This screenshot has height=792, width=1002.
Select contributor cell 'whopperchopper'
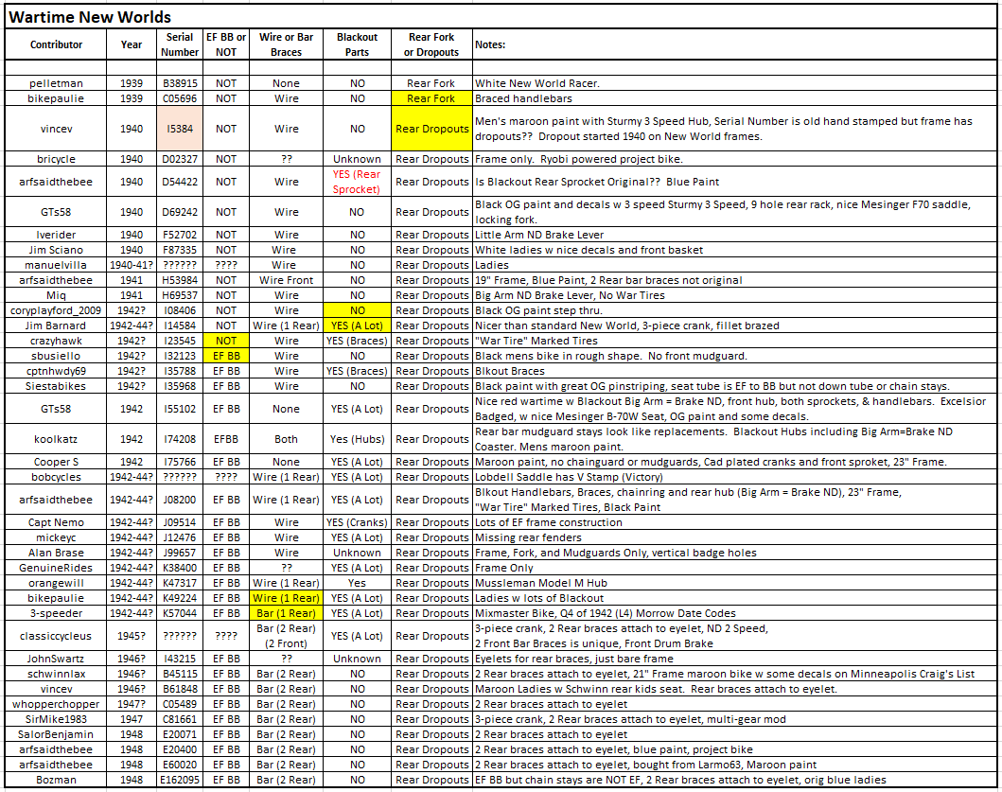tap(56, 704)
